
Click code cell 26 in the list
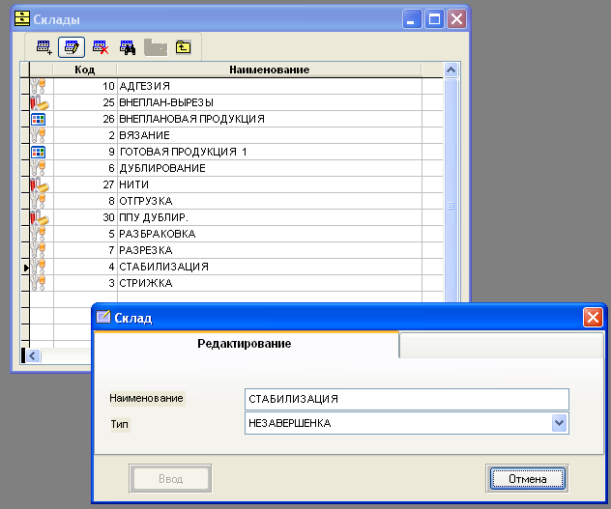point(85,119)
